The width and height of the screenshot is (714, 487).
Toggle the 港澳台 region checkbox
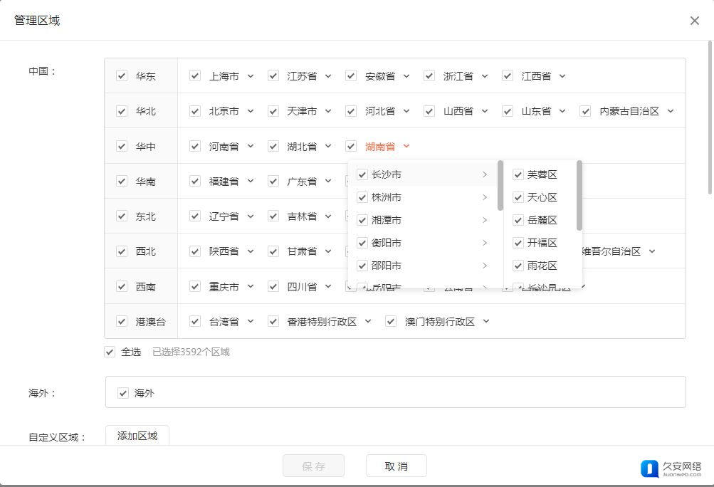[122, 321]
